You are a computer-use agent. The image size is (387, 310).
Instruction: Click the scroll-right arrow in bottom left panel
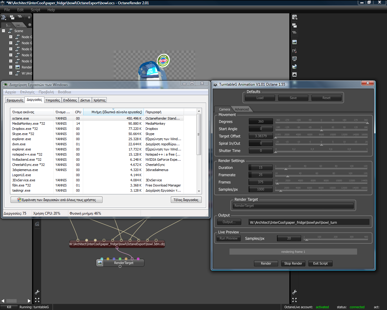pyautogui.click(x=29, y=301)
